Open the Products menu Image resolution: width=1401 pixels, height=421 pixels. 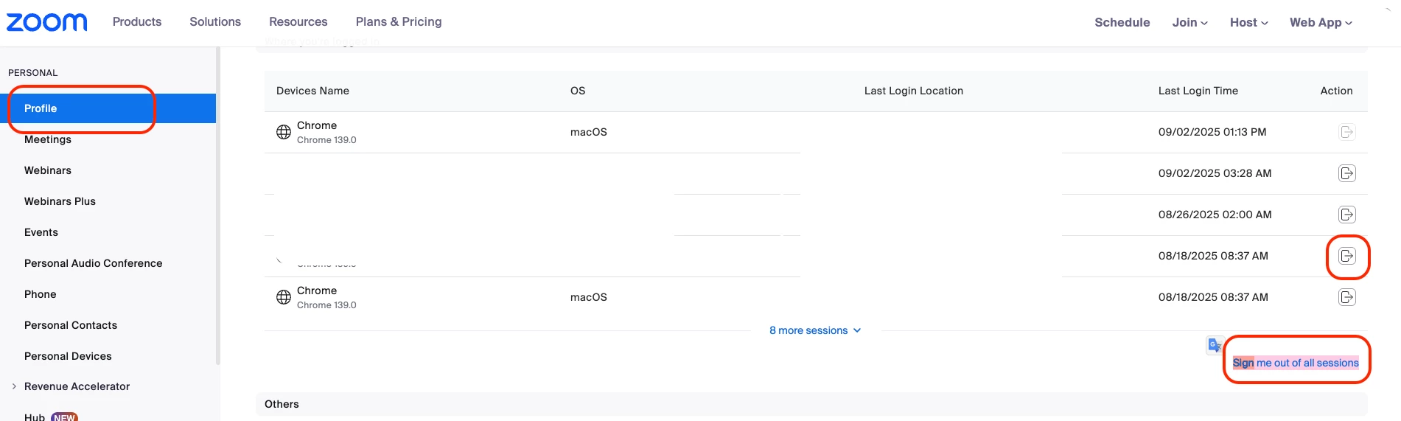pos(137,21)
